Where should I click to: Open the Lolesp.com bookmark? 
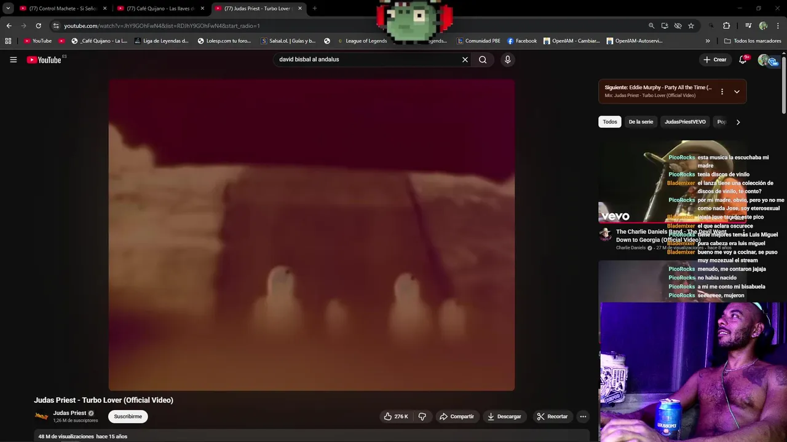pos(224,41)
